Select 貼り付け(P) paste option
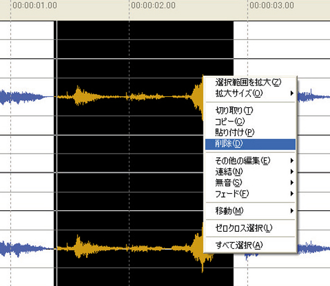This screenshot has height=286, width=330. coord(250,132)
